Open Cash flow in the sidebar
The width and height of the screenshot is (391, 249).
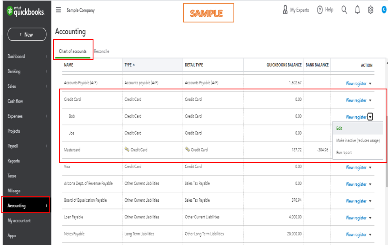(x=15, y=101)
